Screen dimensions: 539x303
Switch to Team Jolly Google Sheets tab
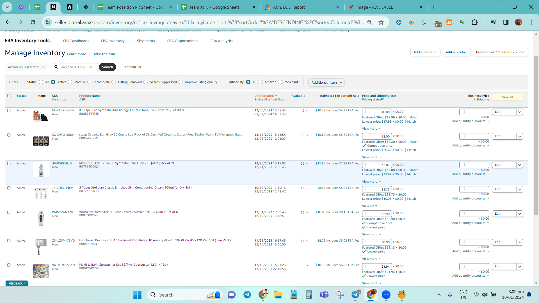[x=219, y=7]
